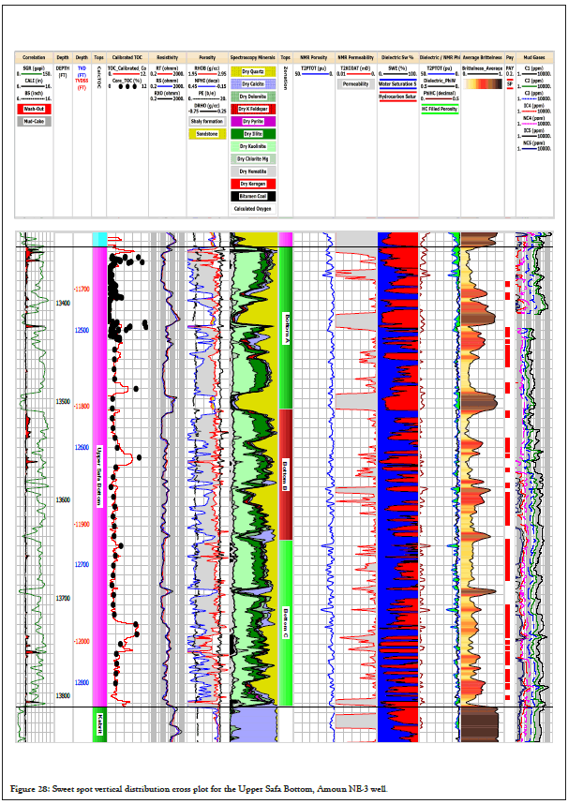Click the Bitumen Coal black swatch
This screenshot has width=568, height=804.
coord(252,195)
